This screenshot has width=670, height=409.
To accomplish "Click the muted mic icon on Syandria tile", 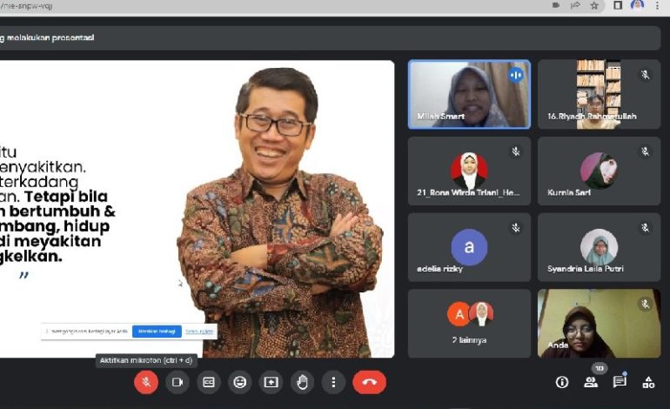I will (x=646, y=228).
